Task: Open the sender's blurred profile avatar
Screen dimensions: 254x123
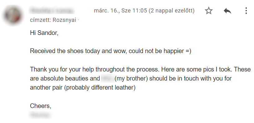Action: pos(12,15)
